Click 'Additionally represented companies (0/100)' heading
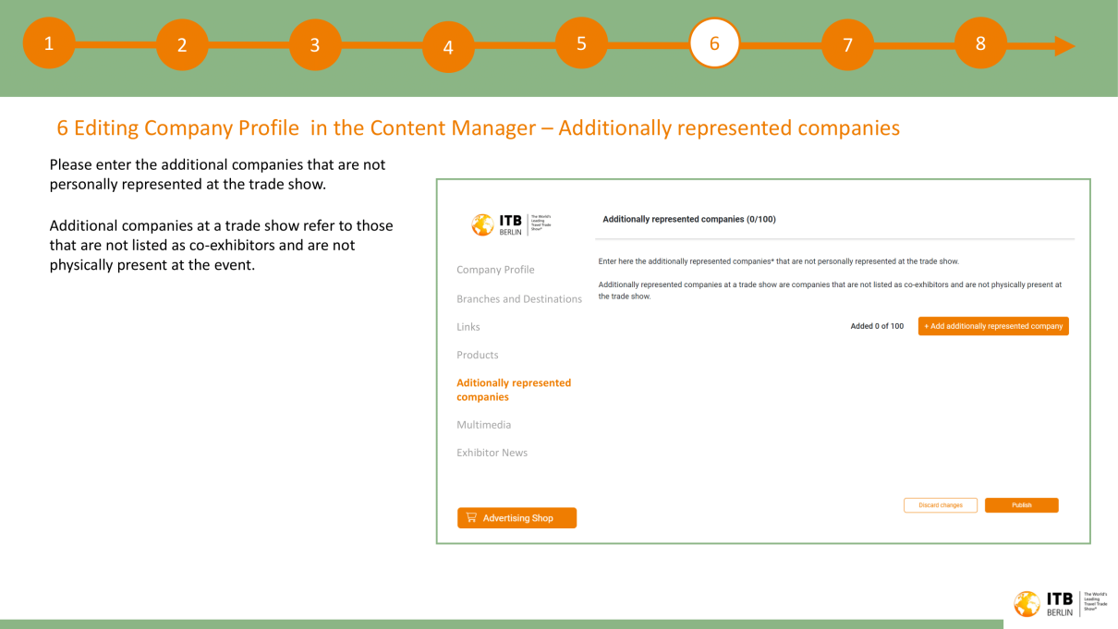Image resolution: width=1118 pixels, height=629 pixels. 689,219
